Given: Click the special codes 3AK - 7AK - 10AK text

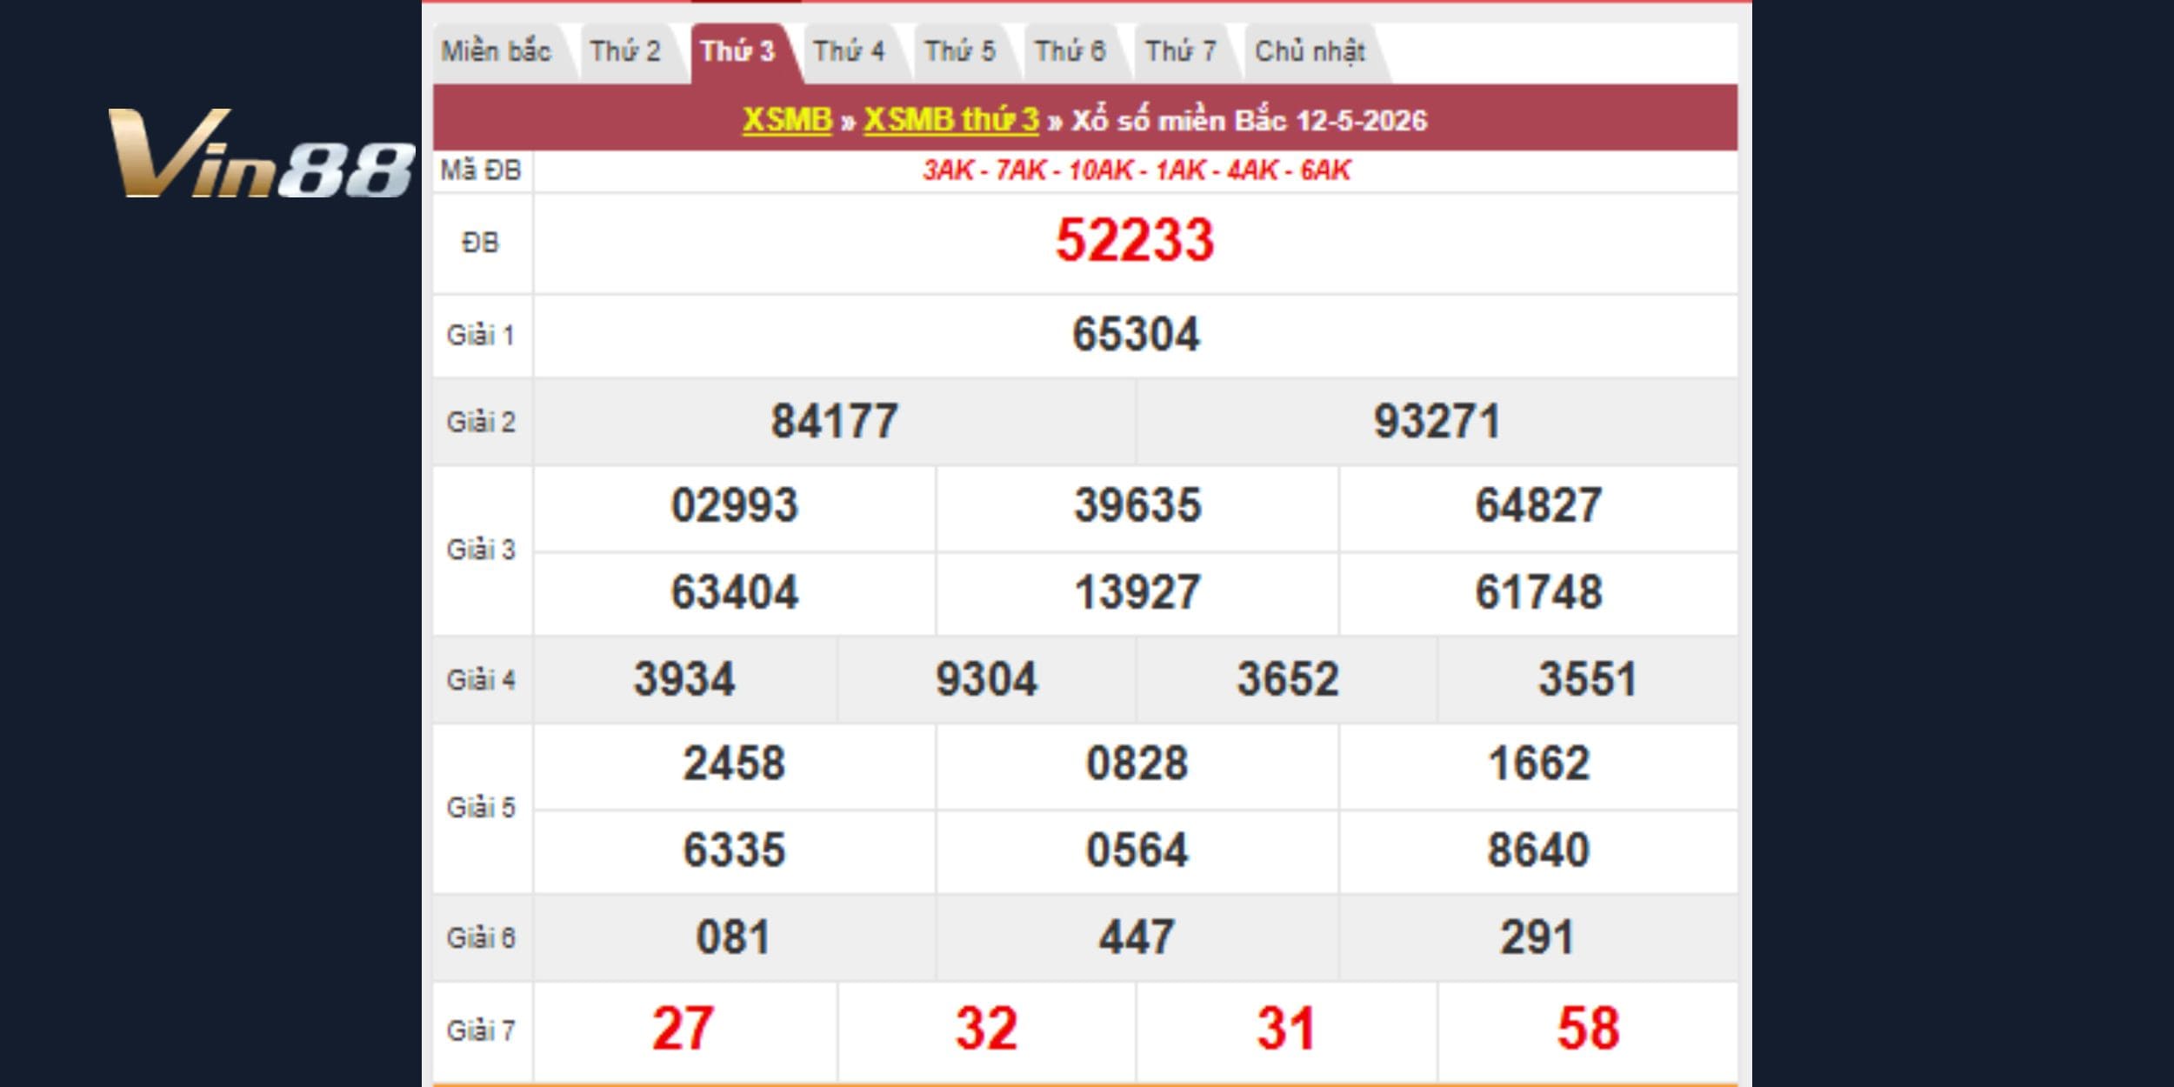Looking at the screenshot, I should pyautogui.click(x=1137, y=170).
